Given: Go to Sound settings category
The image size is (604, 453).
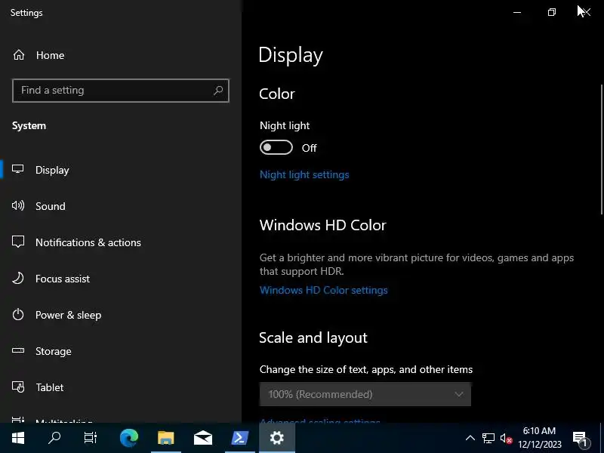Looking at the screenshot, I should coord(121,206).
